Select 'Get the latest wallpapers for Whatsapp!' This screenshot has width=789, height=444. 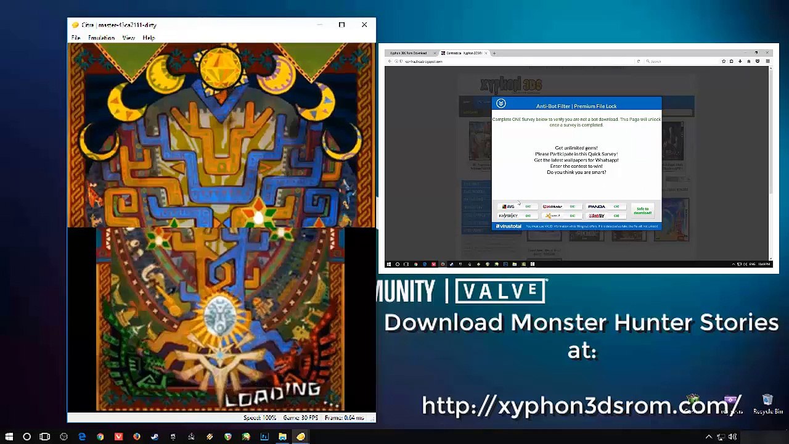tap(576, 160)
